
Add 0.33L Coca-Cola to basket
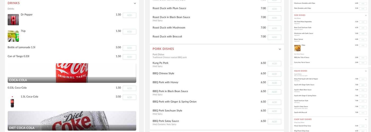click(129, 88)
